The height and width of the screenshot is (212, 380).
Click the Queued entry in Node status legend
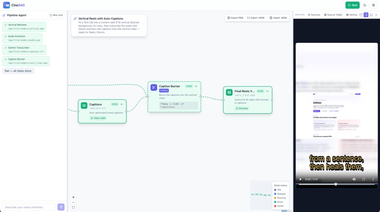click(x=280, y=194)
